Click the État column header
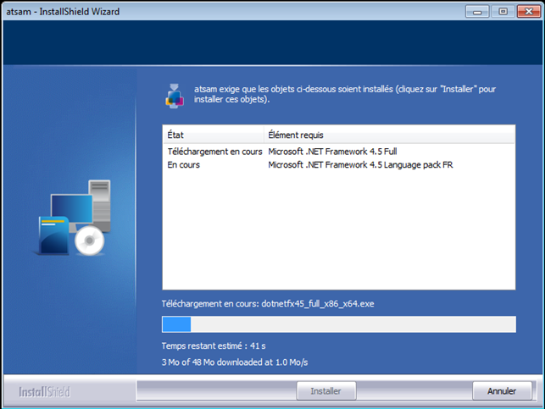The height and width of the screenshot is (409, 545). tap(214, 135)
